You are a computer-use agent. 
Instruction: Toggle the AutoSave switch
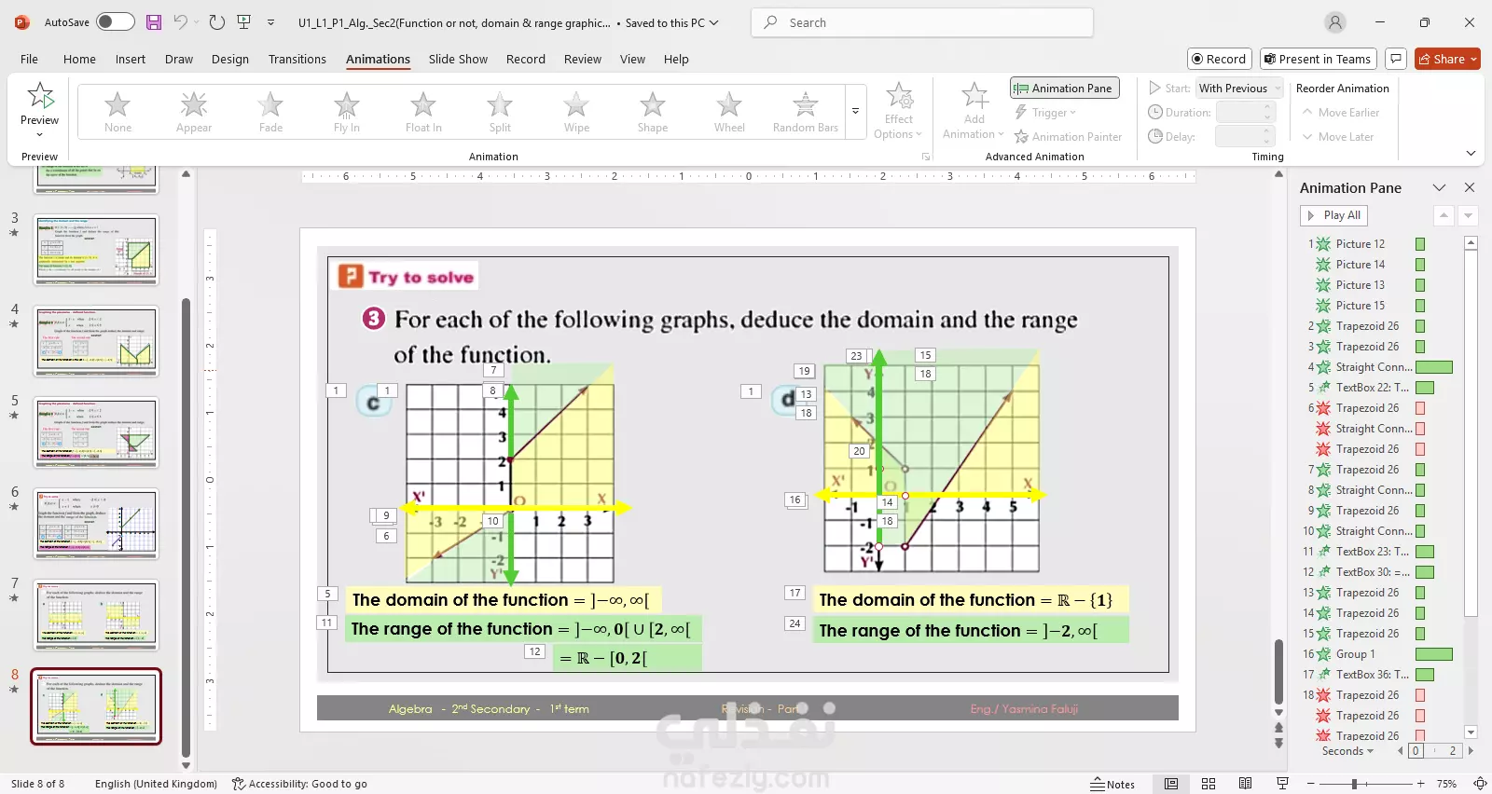click(x=116, y=22)
